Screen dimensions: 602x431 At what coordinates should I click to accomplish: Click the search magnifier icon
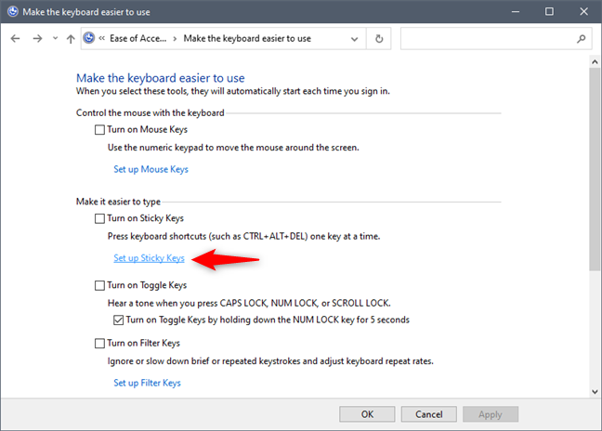pos(581,38)
